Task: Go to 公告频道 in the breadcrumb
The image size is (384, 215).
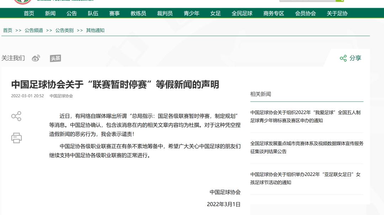Action: [34, 30]
